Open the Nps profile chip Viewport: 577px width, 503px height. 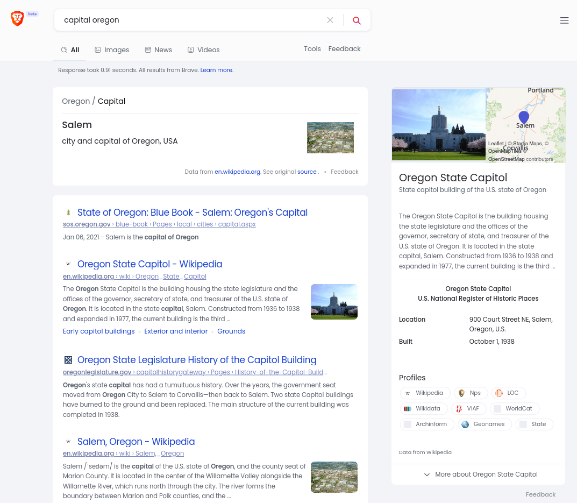click(x=471, y=393)
